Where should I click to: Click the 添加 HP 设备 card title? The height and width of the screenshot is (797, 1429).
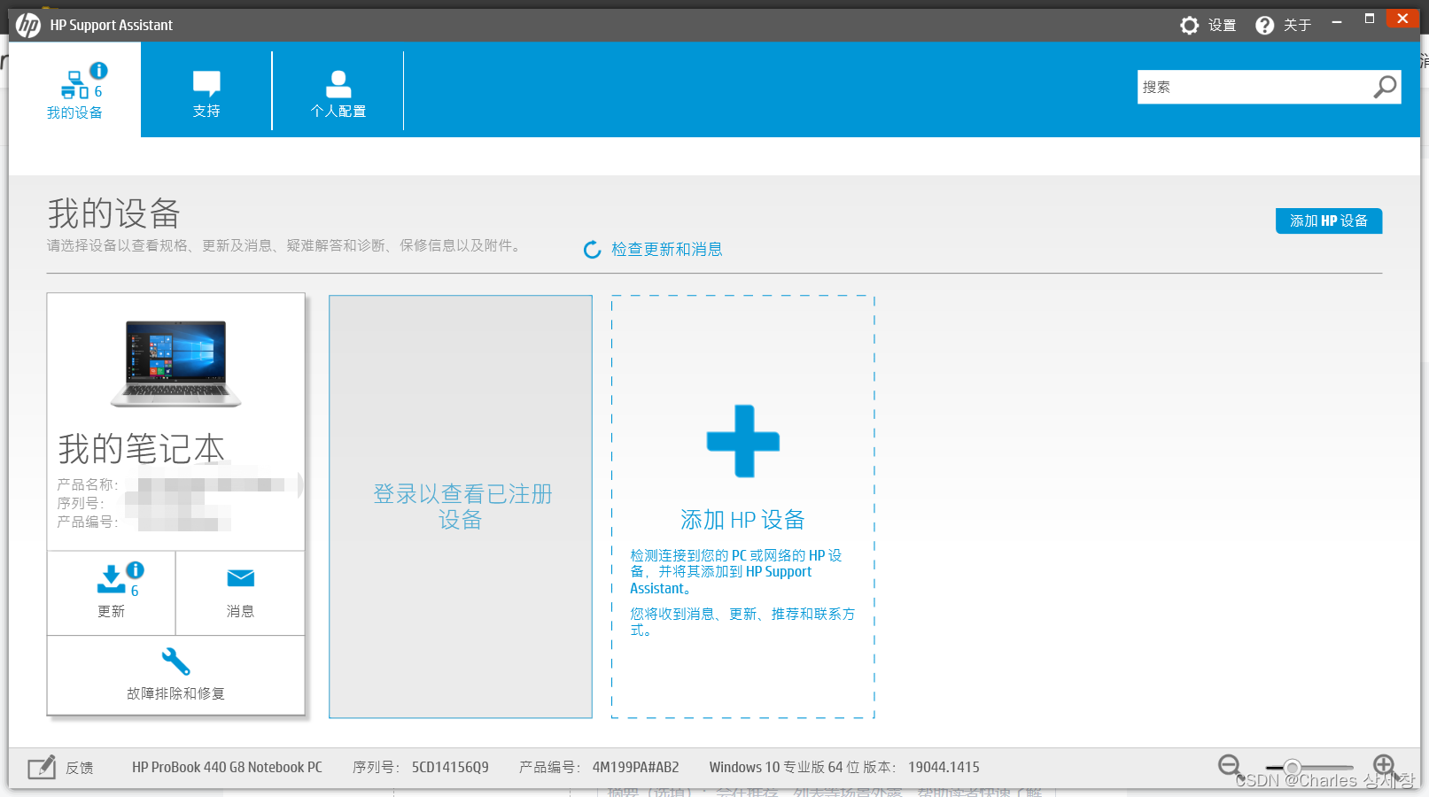(742, 520)
